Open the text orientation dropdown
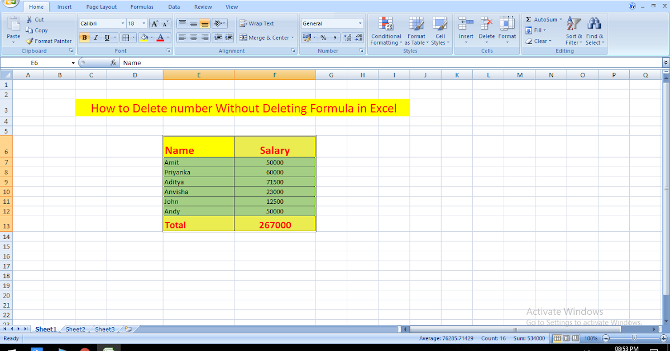Viewport: 670px width, 351px height. pyautogui.click(x=220, y=23)
